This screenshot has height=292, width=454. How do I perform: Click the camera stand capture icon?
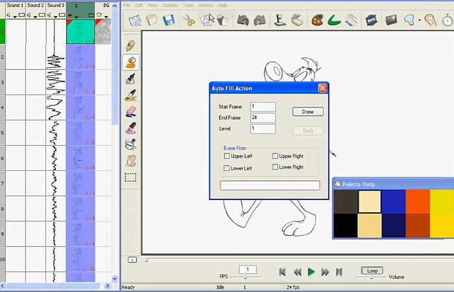(x=280, y=20)
